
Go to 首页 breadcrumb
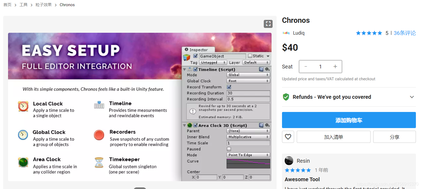[7, 5]
